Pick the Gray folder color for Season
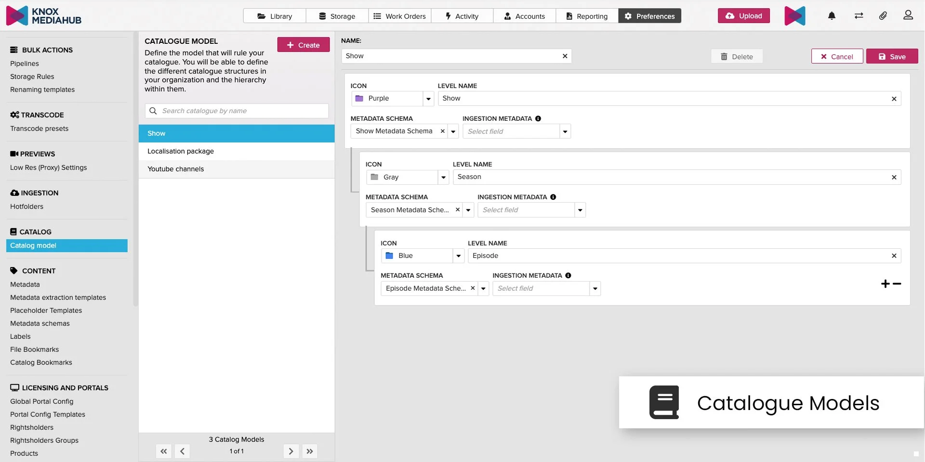925x462 pixels. coord(407,177)
